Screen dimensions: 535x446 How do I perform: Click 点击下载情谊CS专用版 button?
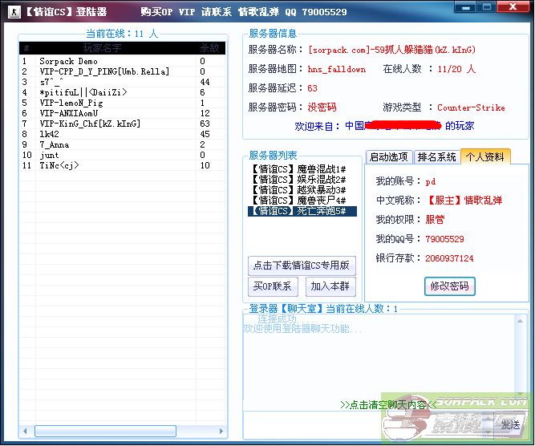tap(302, 266)
